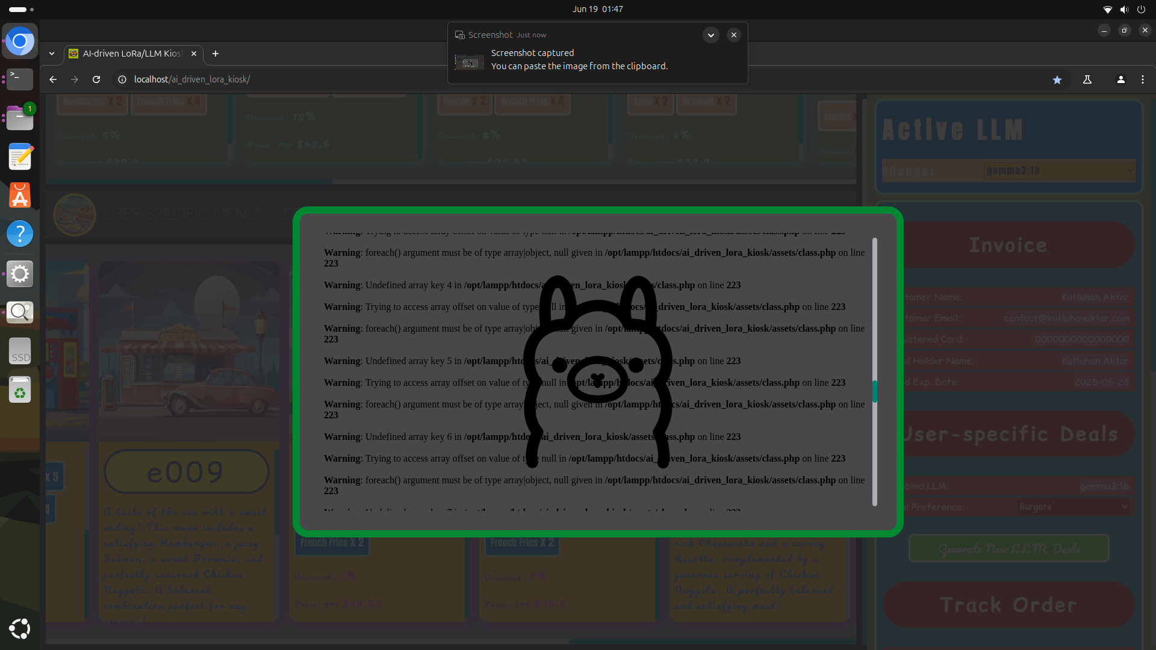
Task: Click 'Screenshot captured' notification text
Action: pos(532,53)
